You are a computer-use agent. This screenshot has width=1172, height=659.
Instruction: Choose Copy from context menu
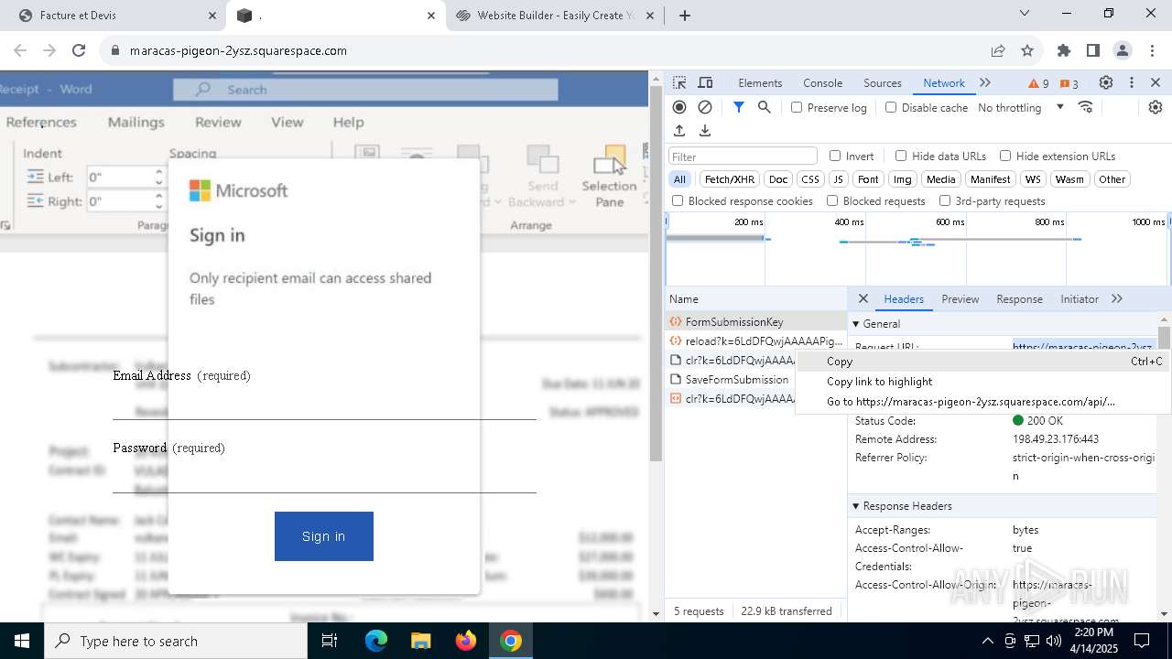click(x=982, y=362)
